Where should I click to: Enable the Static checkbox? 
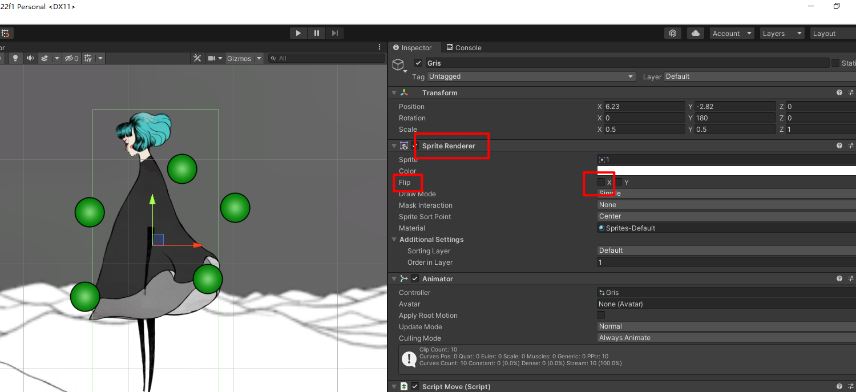coord(835,63)
